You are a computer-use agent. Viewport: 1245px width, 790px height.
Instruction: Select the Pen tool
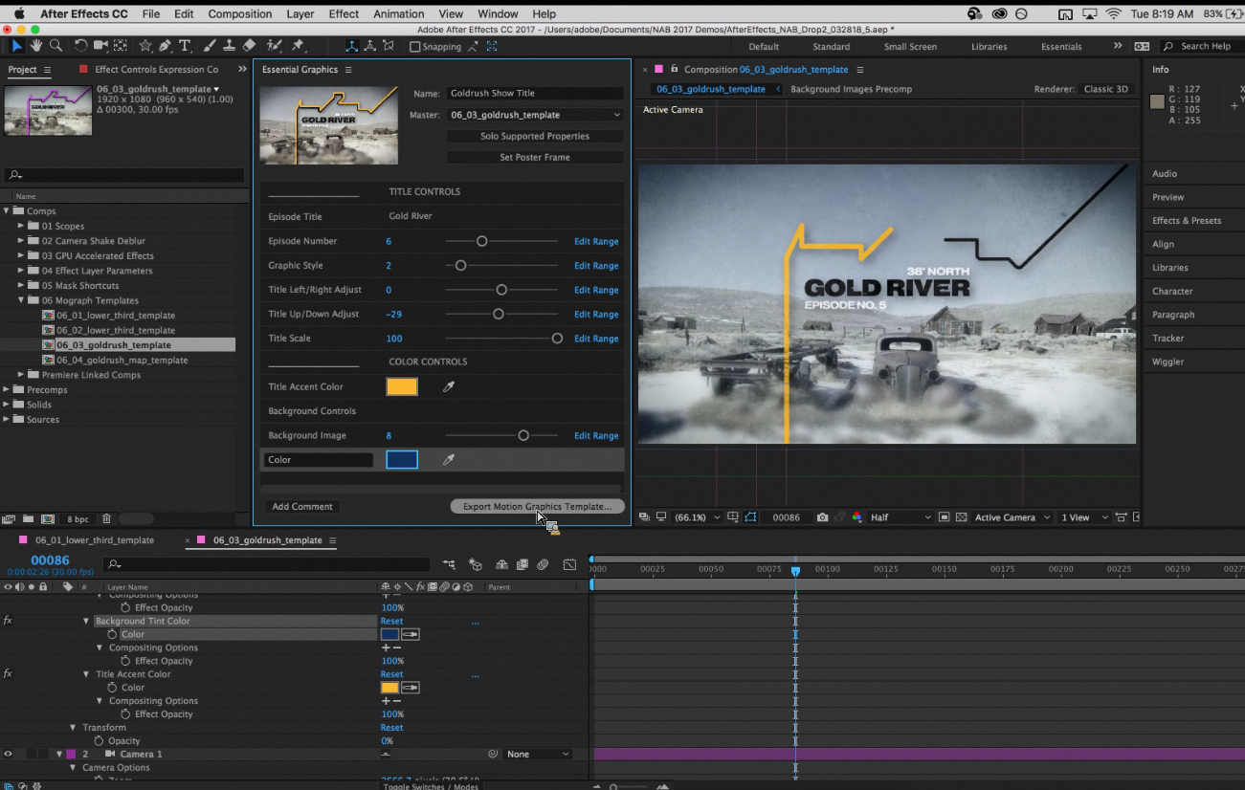pyautogui.click(x=166, y=46)
